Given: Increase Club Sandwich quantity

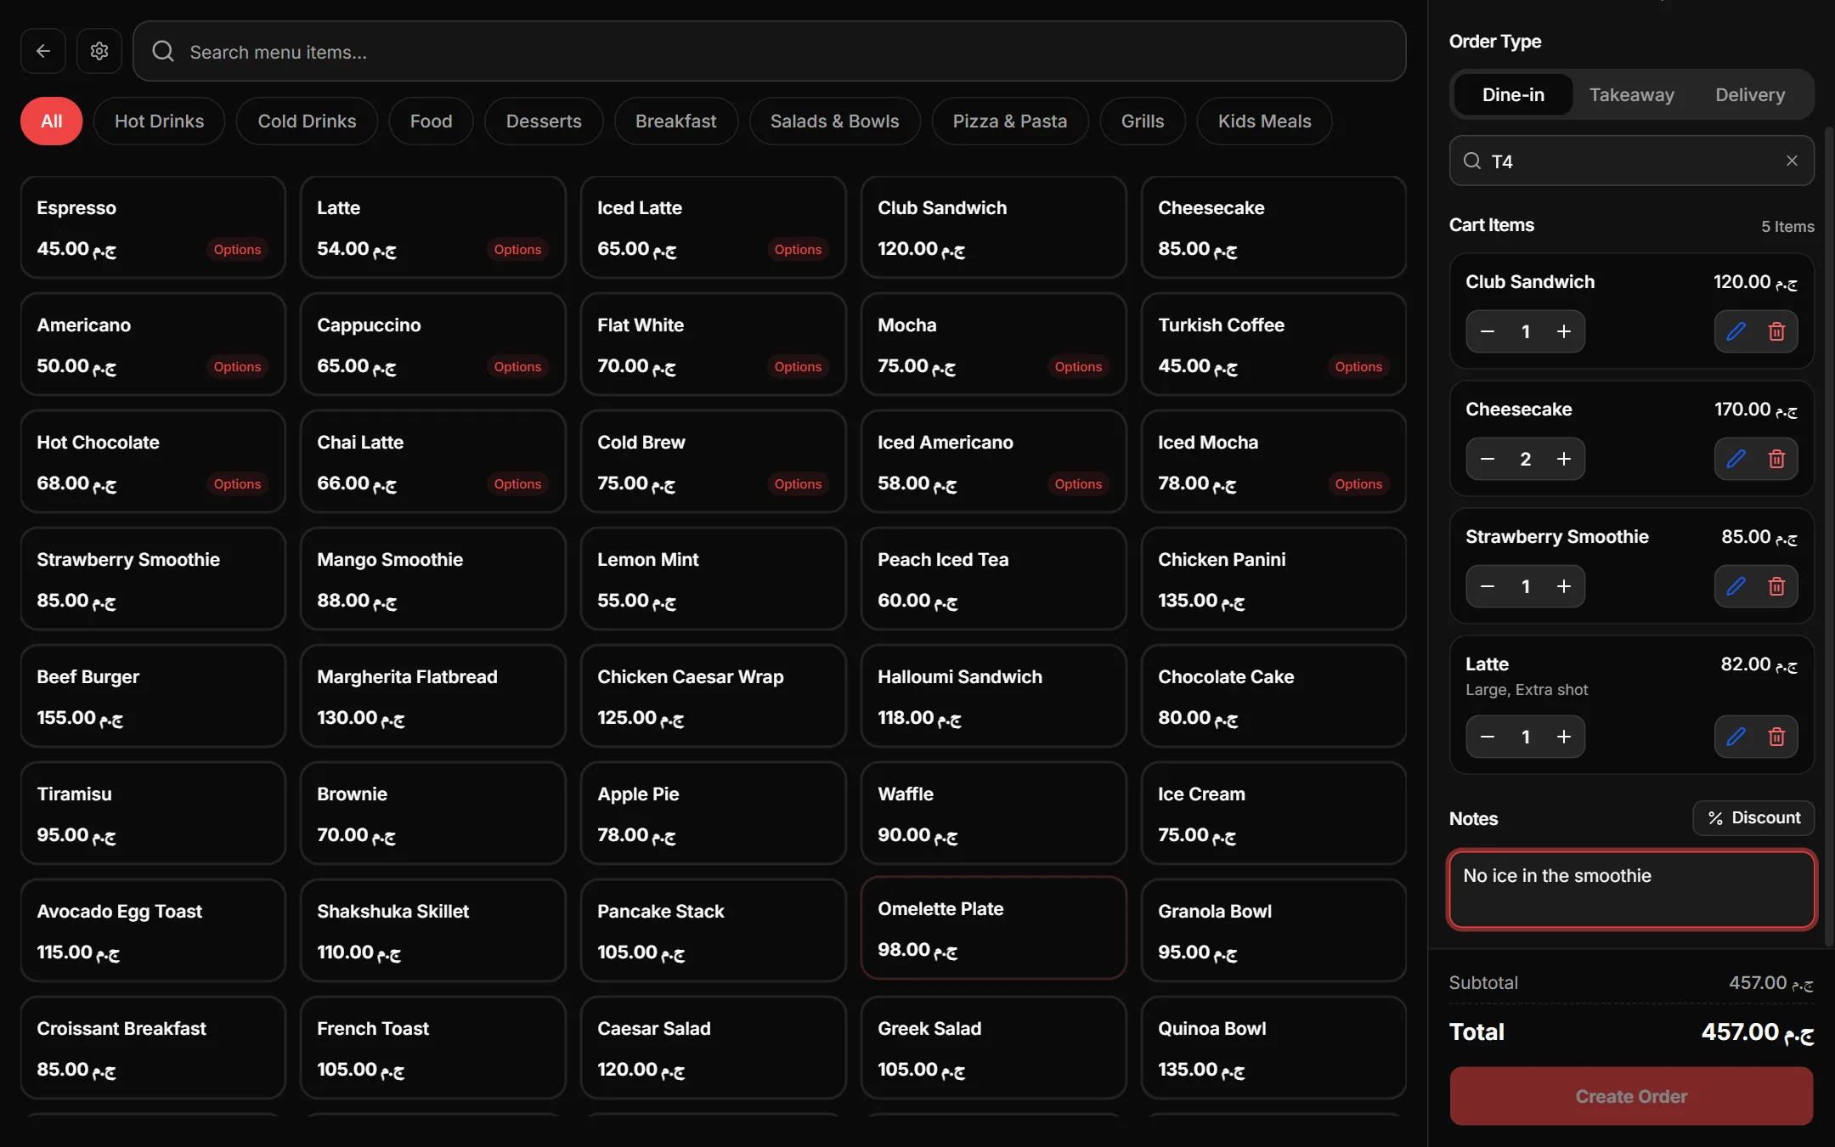Looking at the screenshot, I should coord(1564,331).
